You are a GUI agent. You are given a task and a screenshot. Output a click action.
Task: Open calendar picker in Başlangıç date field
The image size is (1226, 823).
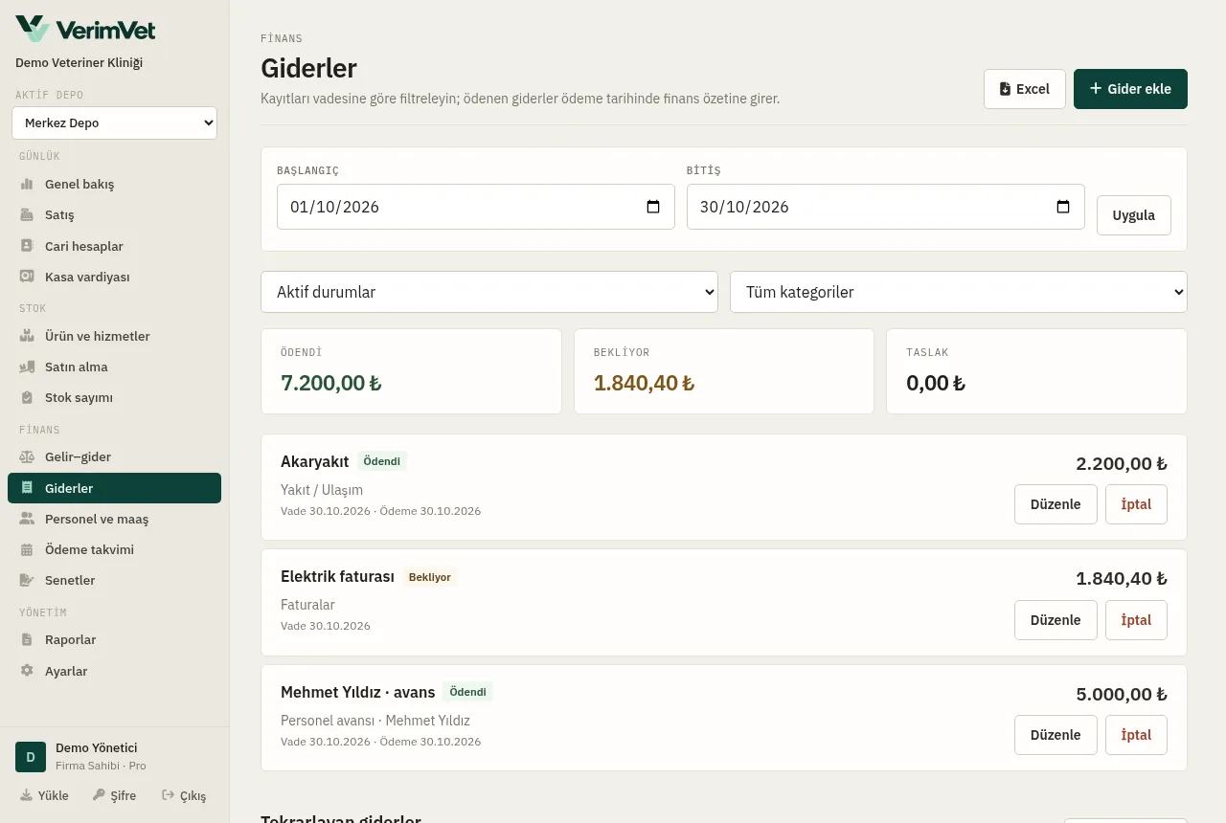[x=653, y=207]
